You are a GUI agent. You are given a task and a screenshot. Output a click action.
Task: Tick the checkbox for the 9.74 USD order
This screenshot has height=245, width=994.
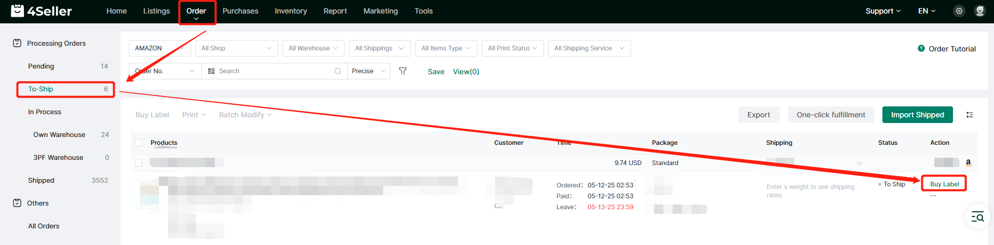(x=139, y=163)
